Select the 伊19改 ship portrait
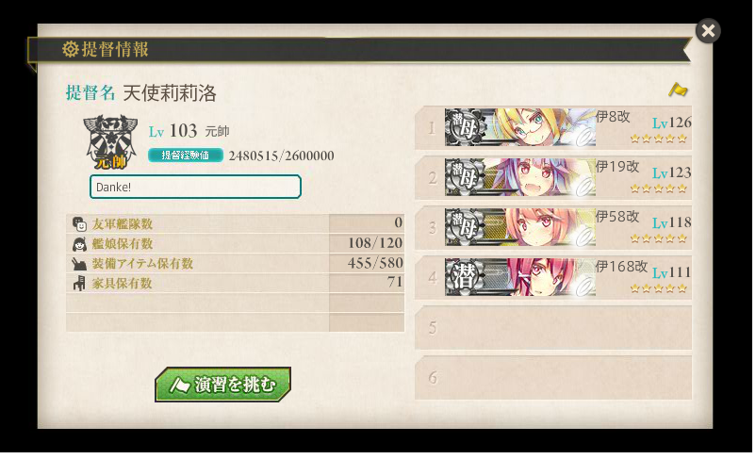The width and height of the screenshot is (756, 459). click(x=519, y=177)
